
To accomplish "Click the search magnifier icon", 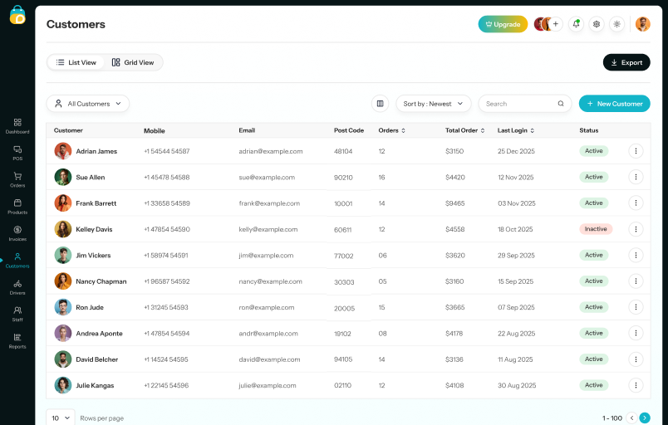I will pos(561,104).
